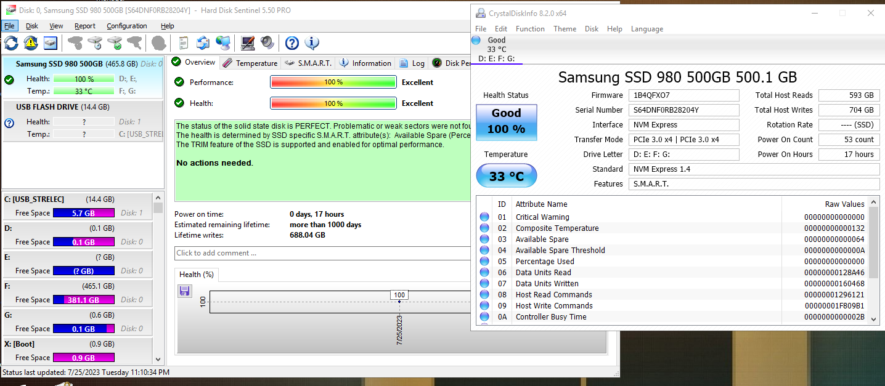Image resolution: width=885 pixels, height=386 pixels.
Task: Click the send report by email icon
Action: pyautogui.click(x=203, y=42)
